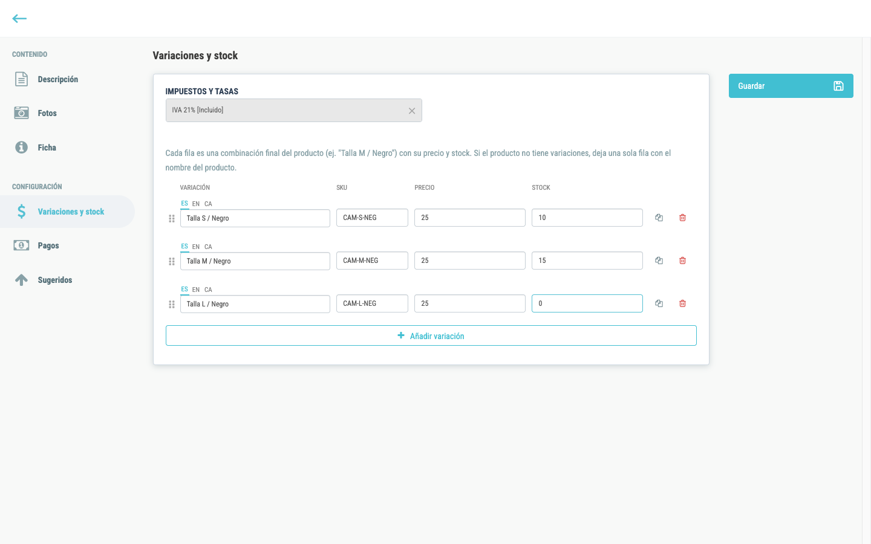Switch Talla L row to CA language
The width and height of the screenshot is (871, 544).
208,290
